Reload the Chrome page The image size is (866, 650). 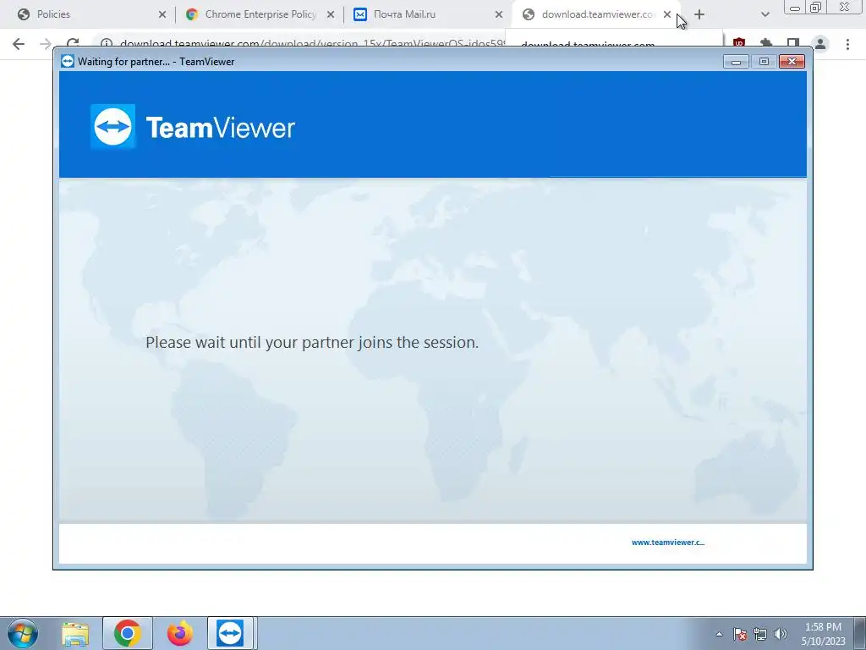[x=73, y=44]
